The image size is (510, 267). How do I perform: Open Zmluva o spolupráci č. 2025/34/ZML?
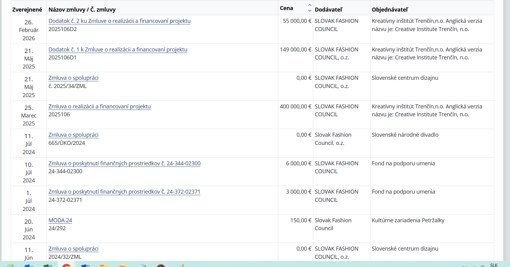point(73,78)
